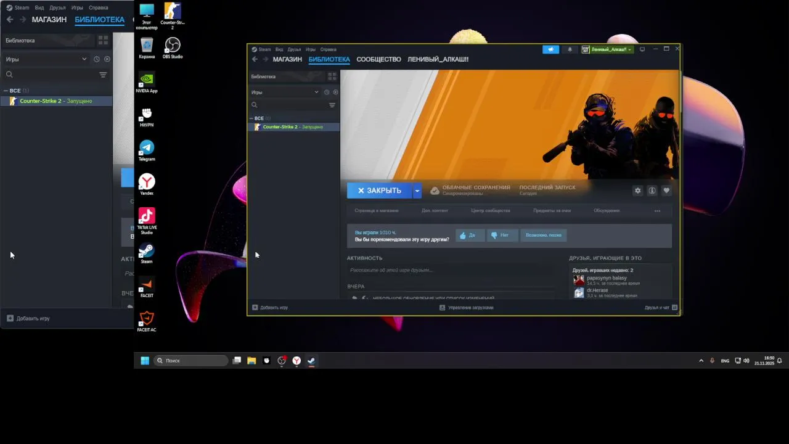Open МАГАЗИН tab in front Steam window
Viewport: 789px width, 444px height.
pos(287,59)
